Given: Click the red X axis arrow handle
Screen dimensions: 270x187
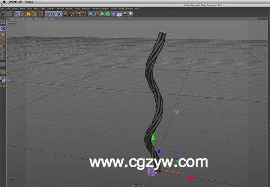Looking at the screenshot, I should (192, 178).
